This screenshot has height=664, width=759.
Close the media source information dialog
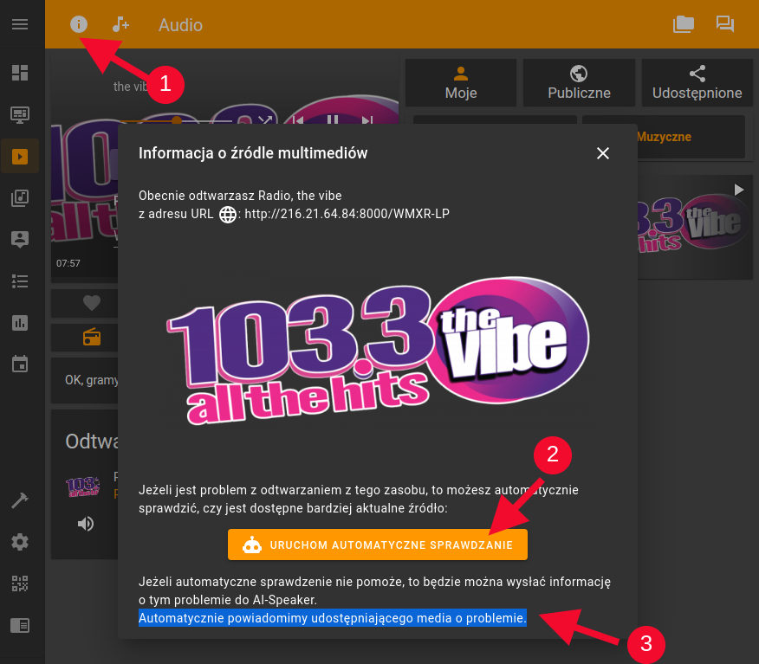coord(603,153)
